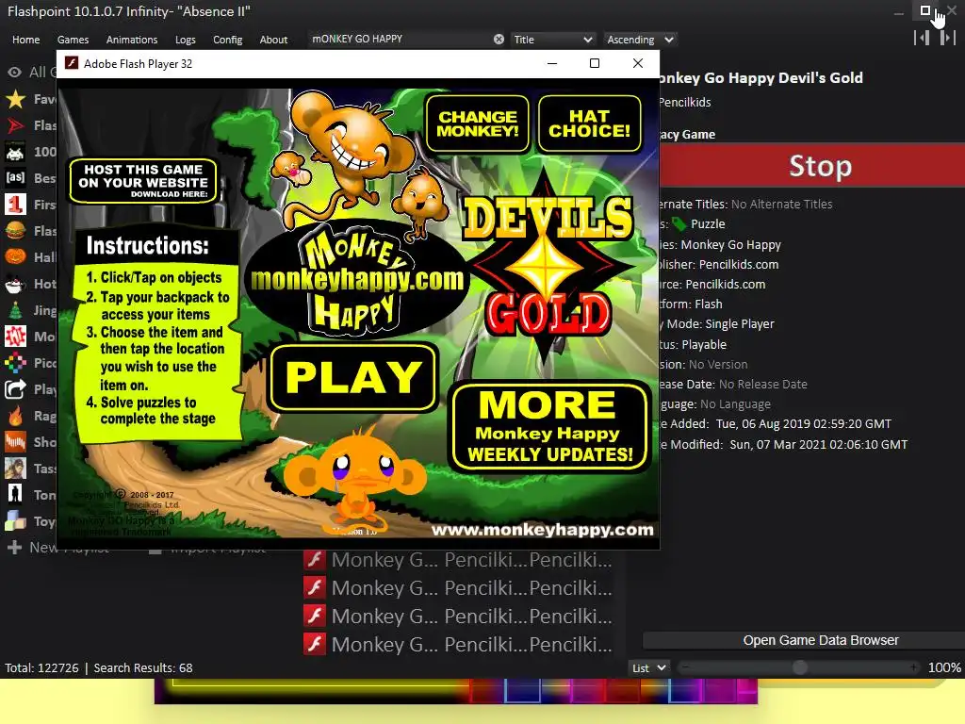Select the share-arrow Play playlist icon
The height and width of the screenshot is (724, 965).
pyautogui.click(x=15, y=389)
